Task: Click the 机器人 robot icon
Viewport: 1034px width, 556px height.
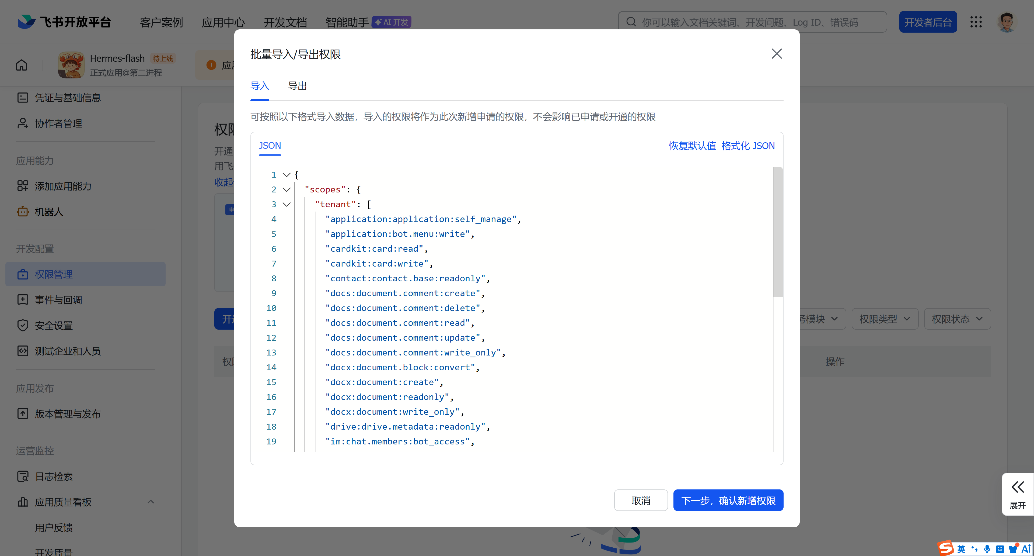Action: [23, 212]
